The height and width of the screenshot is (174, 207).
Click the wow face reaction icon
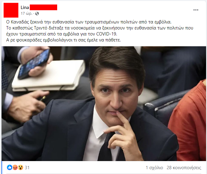[20, 167]
